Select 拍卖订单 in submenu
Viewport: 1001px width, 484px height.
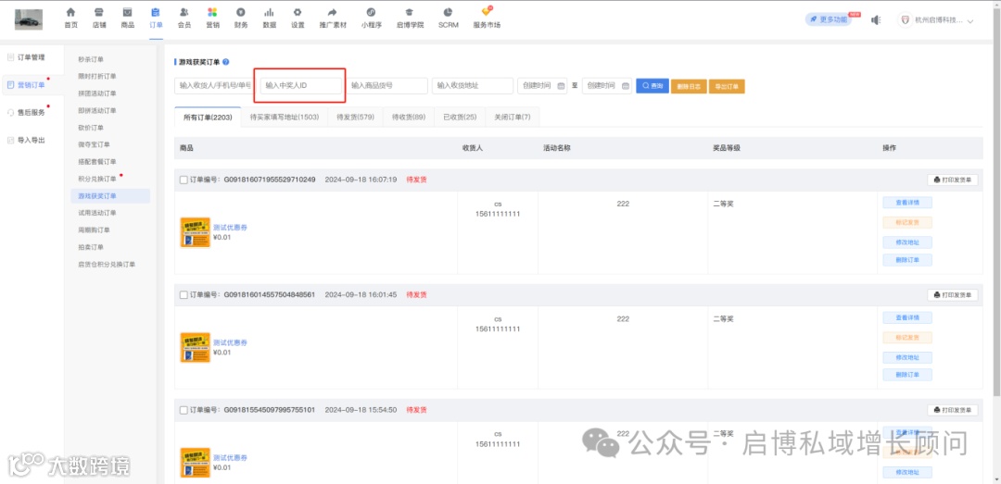(91, 247)
